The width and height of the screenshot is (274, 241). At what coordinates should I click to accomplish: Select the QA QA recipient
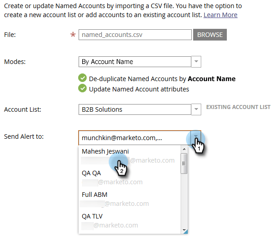91,173
